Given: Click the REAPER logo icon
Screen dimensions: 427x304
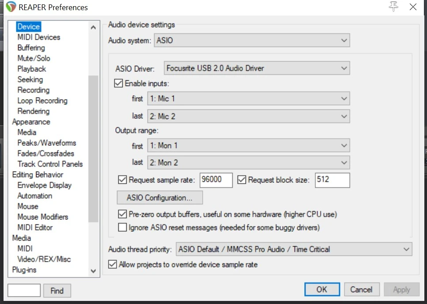Looking at the screenshot, I should click(x=11, y=7).
